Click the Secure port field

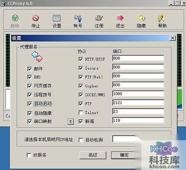(x=138, y=67)
